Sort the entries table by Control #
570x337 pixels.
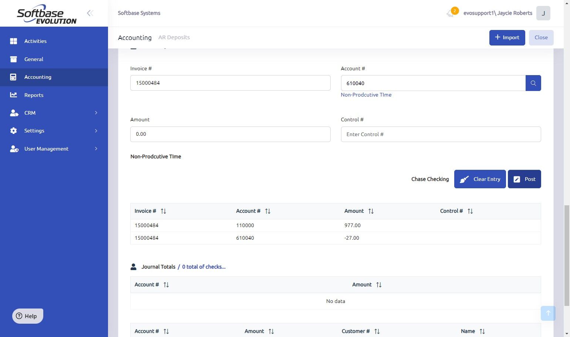[470, 211]
